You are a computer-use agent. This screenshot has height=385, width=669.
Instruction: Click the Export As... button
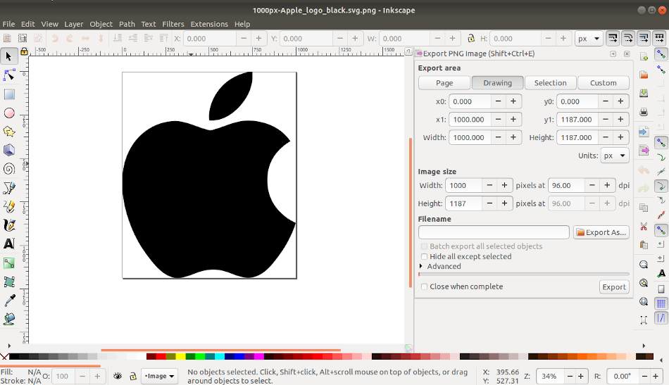pyautogui.click(x=601, y=232)
